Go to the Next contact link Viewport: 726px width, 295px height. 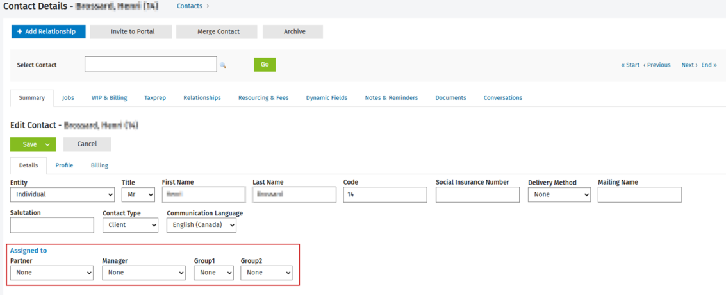coord(688,65)
